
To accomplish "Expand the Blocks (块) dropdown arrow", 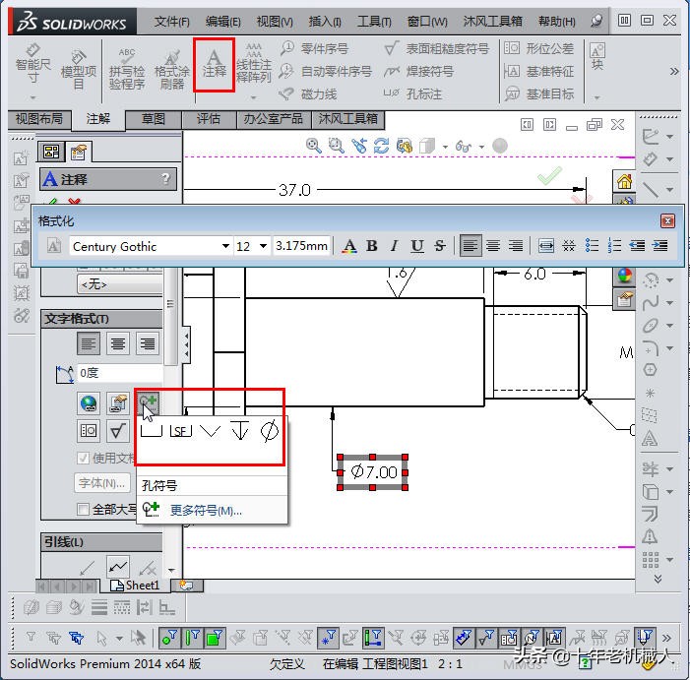I will point(597,97).
